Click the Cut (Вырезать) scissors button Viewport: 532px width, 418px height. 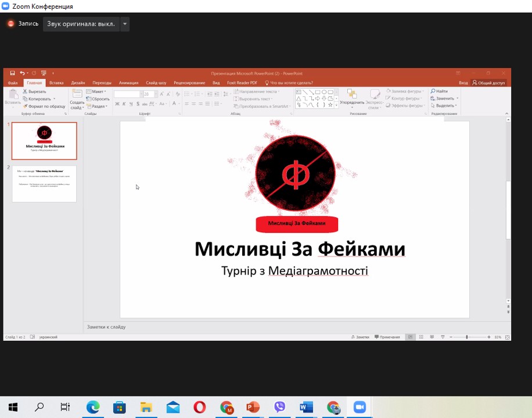tap(35, 92)
